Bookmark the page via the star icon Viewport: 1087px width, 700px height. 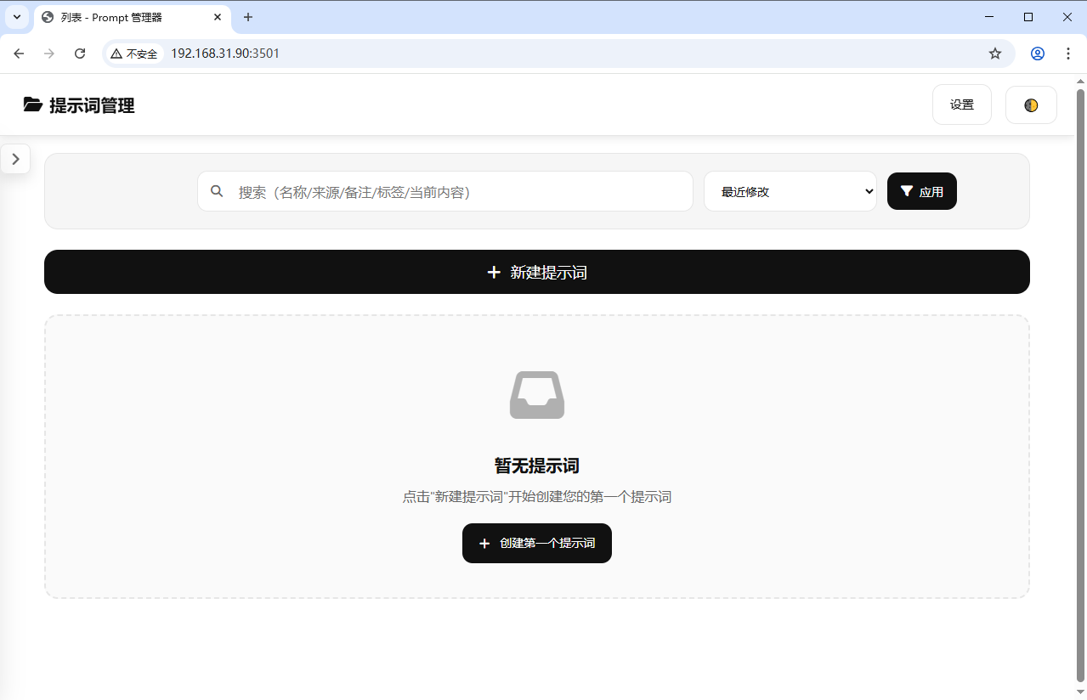994,53
